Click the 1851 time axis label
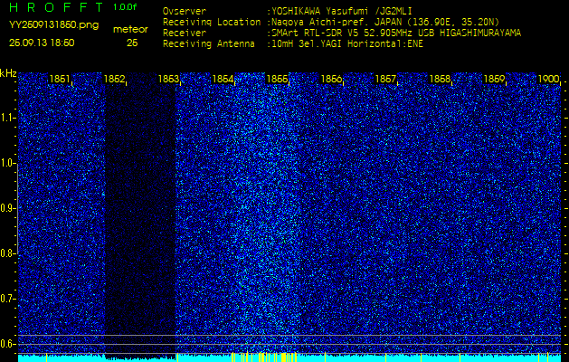569x362 pixels. [60, 79]
